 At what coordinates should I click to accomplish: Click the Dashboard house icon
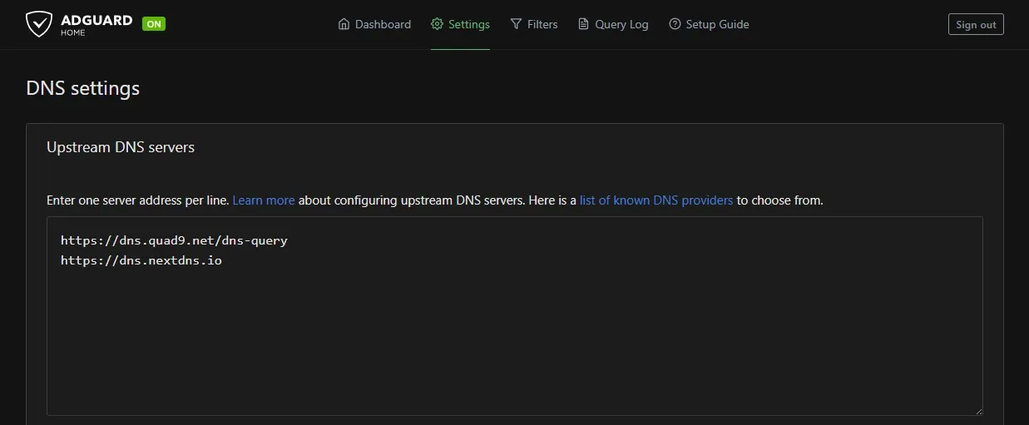344,24
